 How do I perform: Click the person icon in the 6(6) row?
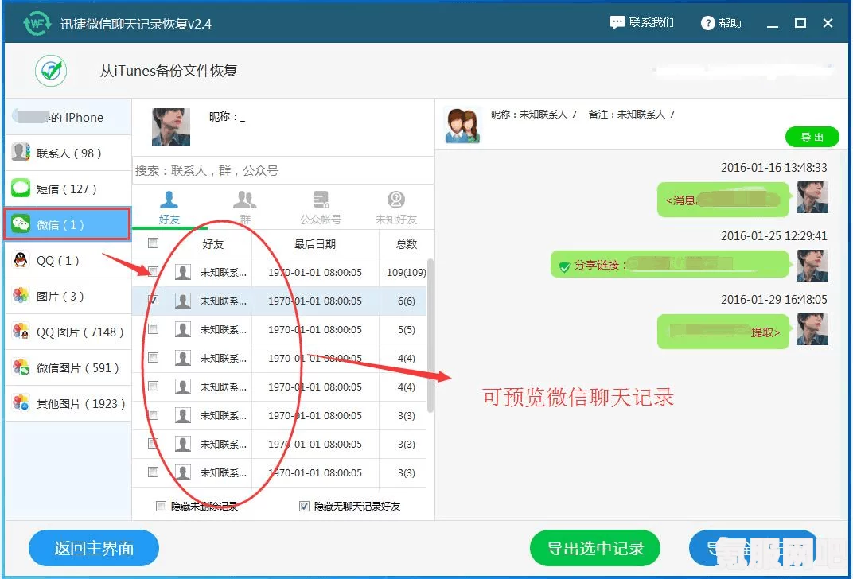pyautogui.click(x=183, y=301)
